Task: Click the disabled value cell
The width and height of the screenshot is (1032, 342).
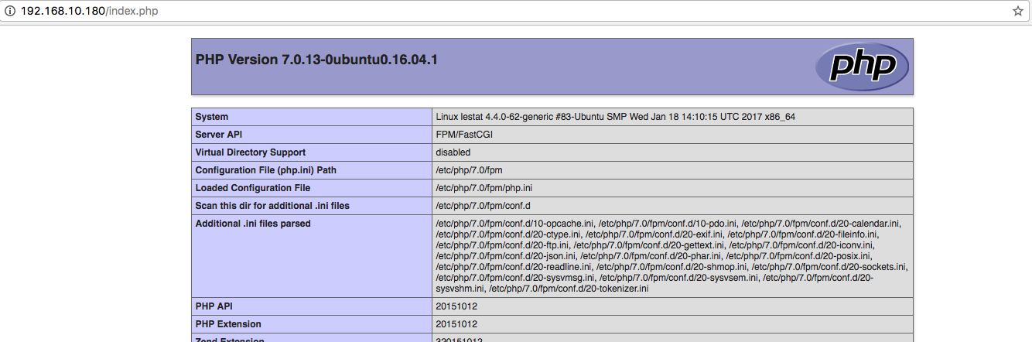Action: pos(672,152)
